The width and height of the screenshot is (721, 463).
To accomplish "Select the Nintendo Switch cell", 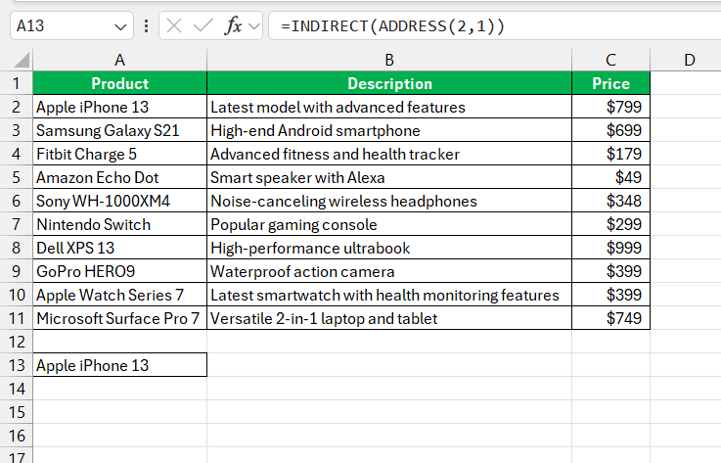I will tap(119, 224).
